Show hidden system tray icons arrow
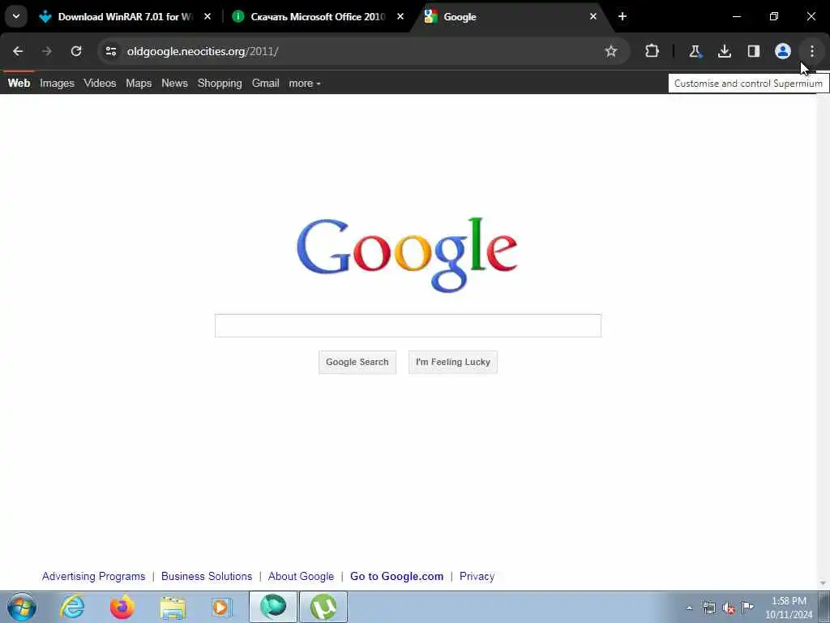This screenshot has width=830, height=623. pos(690,608)
